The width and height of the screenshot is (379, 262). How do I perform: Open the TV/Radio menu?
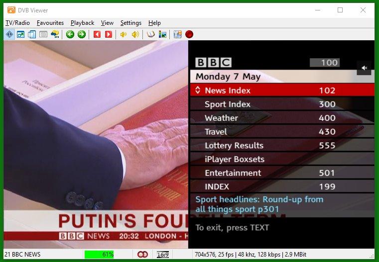17,23
